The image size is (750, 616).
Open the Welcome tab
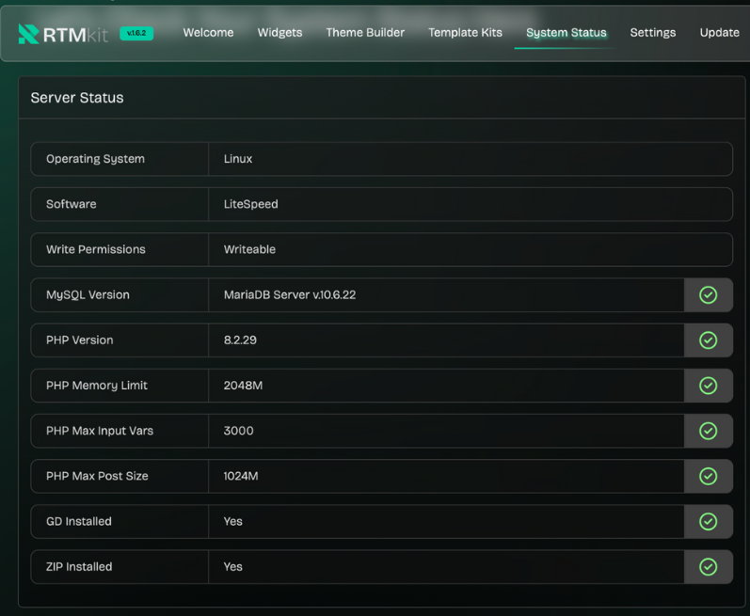click(x=208, y=33)
